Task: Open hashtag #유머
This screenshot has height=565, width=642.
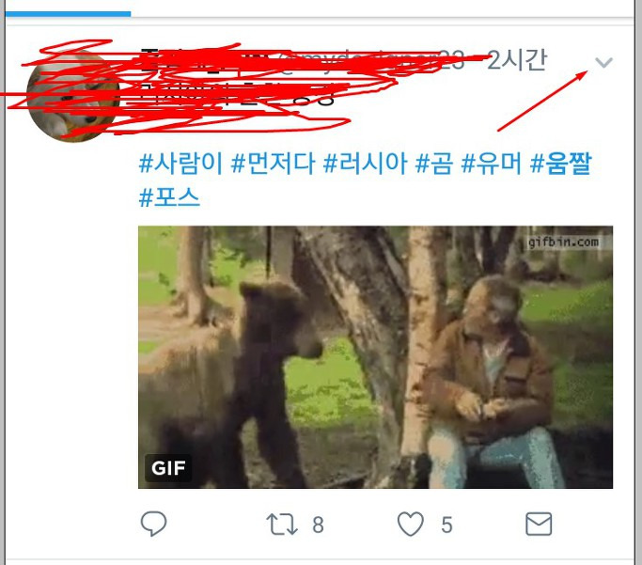Action: click(492, 164)
